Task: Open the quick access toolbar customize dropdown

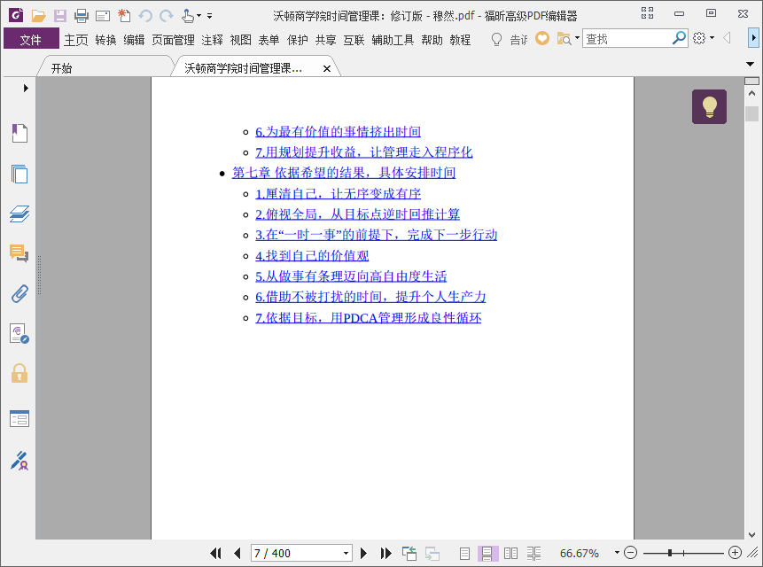Action: click(x=210, y=16)
